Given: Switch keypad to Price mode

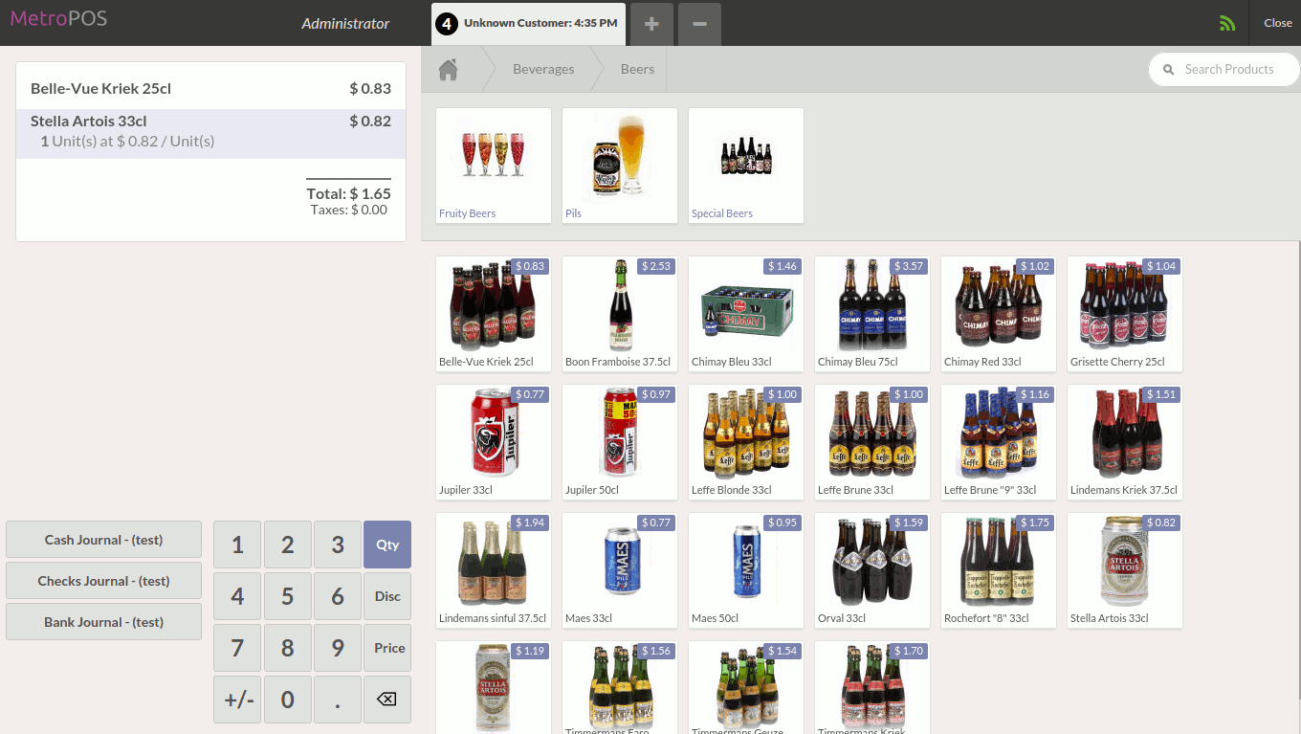Looking at the screenshot, I should coord(387,648).
